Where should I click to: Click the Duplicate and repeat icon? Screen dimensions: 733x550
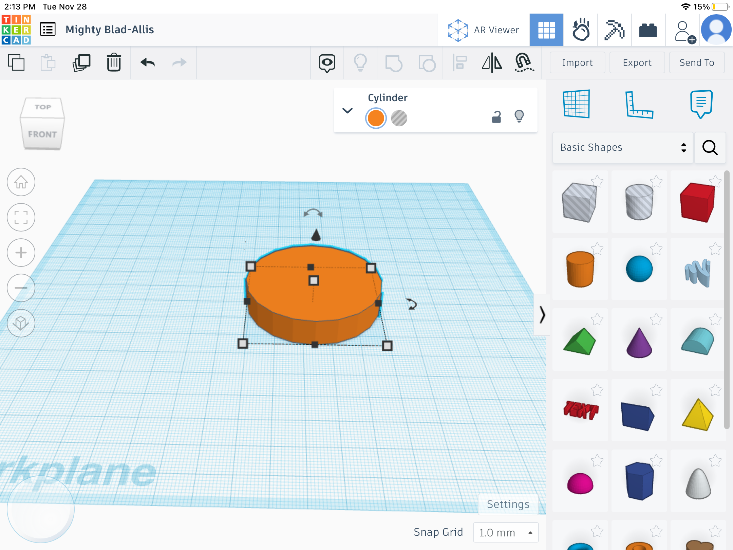[81, 62]
